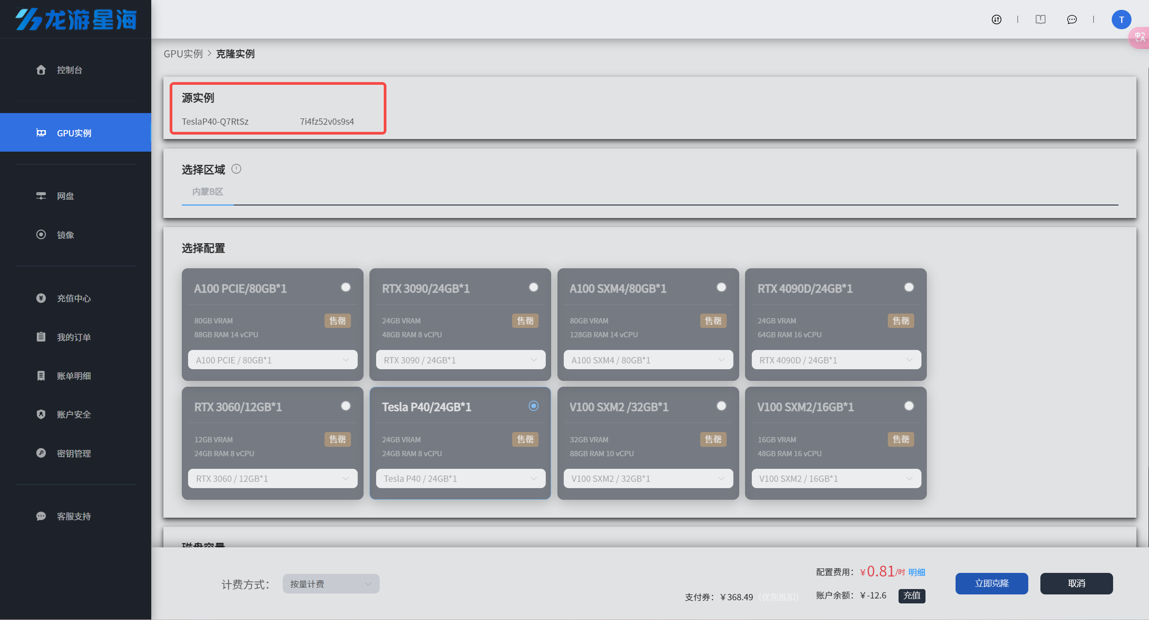Viewport: 1149px width, 620px height.
Task: Open the message icon in the top bar
Action: [x=1072, y=19]
